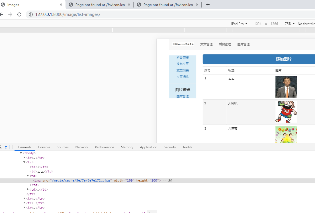Screen dimensions: 315x213
Task: Expand the last collapsed tr node
Action: coord(24,208)
